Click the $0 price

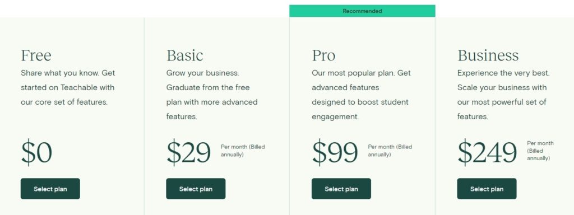click(x=36, y=152)
